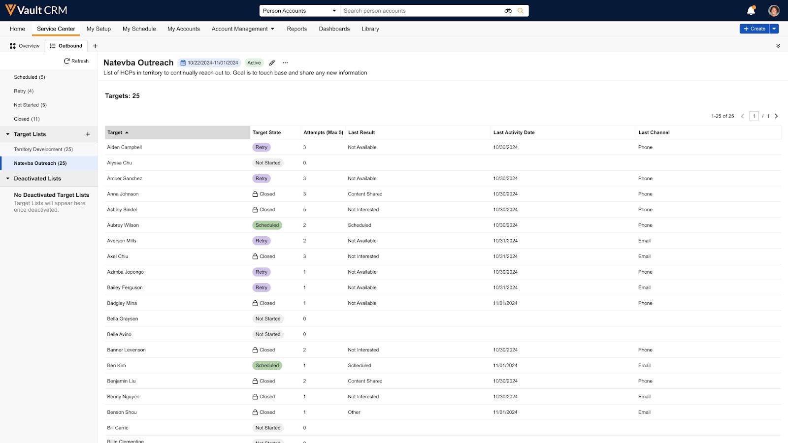Click the Refresh button
Viewport: 788px width, 443px height.
(76, 61)
